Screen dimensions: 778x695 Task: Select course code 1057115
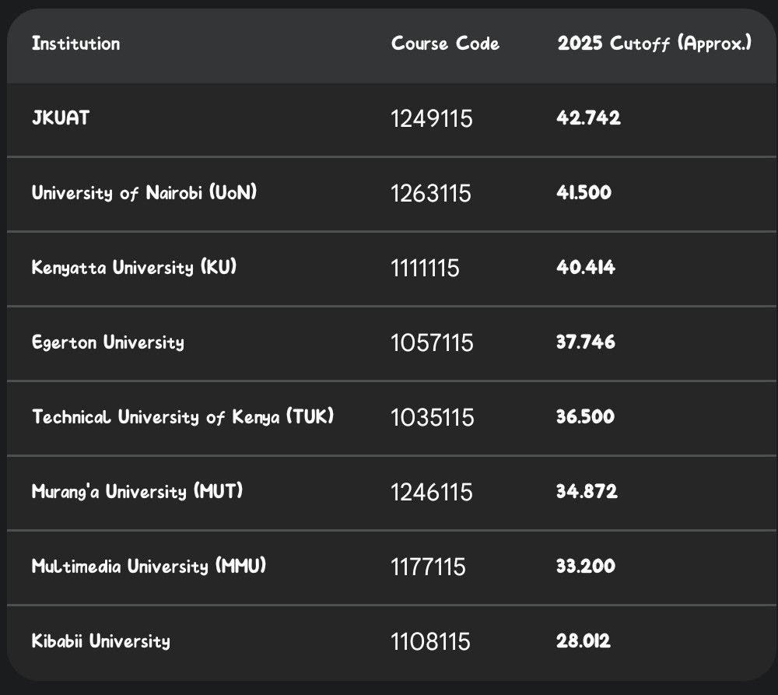pos(432,343)
